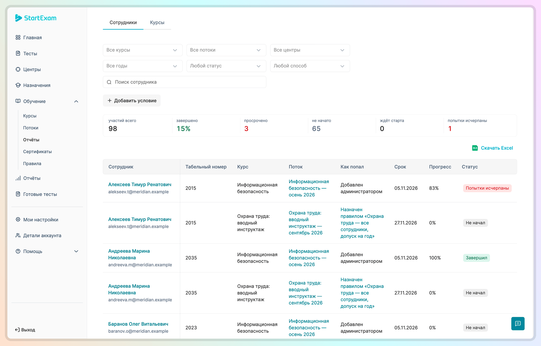Click the Прогресс column header
Image resolution: width=541 pixels, height=346 pixels.
point(440,167)
